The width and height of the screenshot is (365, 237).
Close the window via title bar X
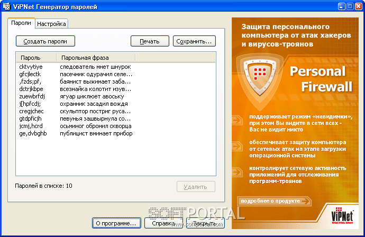359,6
